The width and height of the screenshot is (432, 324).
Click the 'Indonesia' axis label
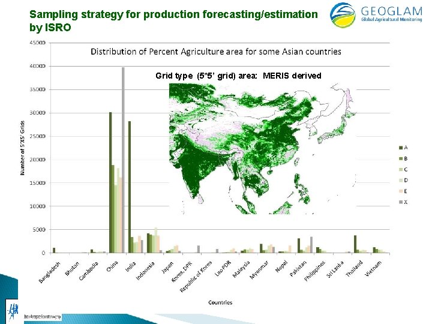click(x=145, y=270)
